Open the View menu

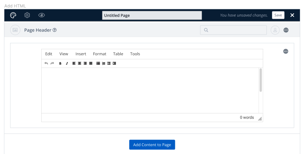(x=64, y=54)
